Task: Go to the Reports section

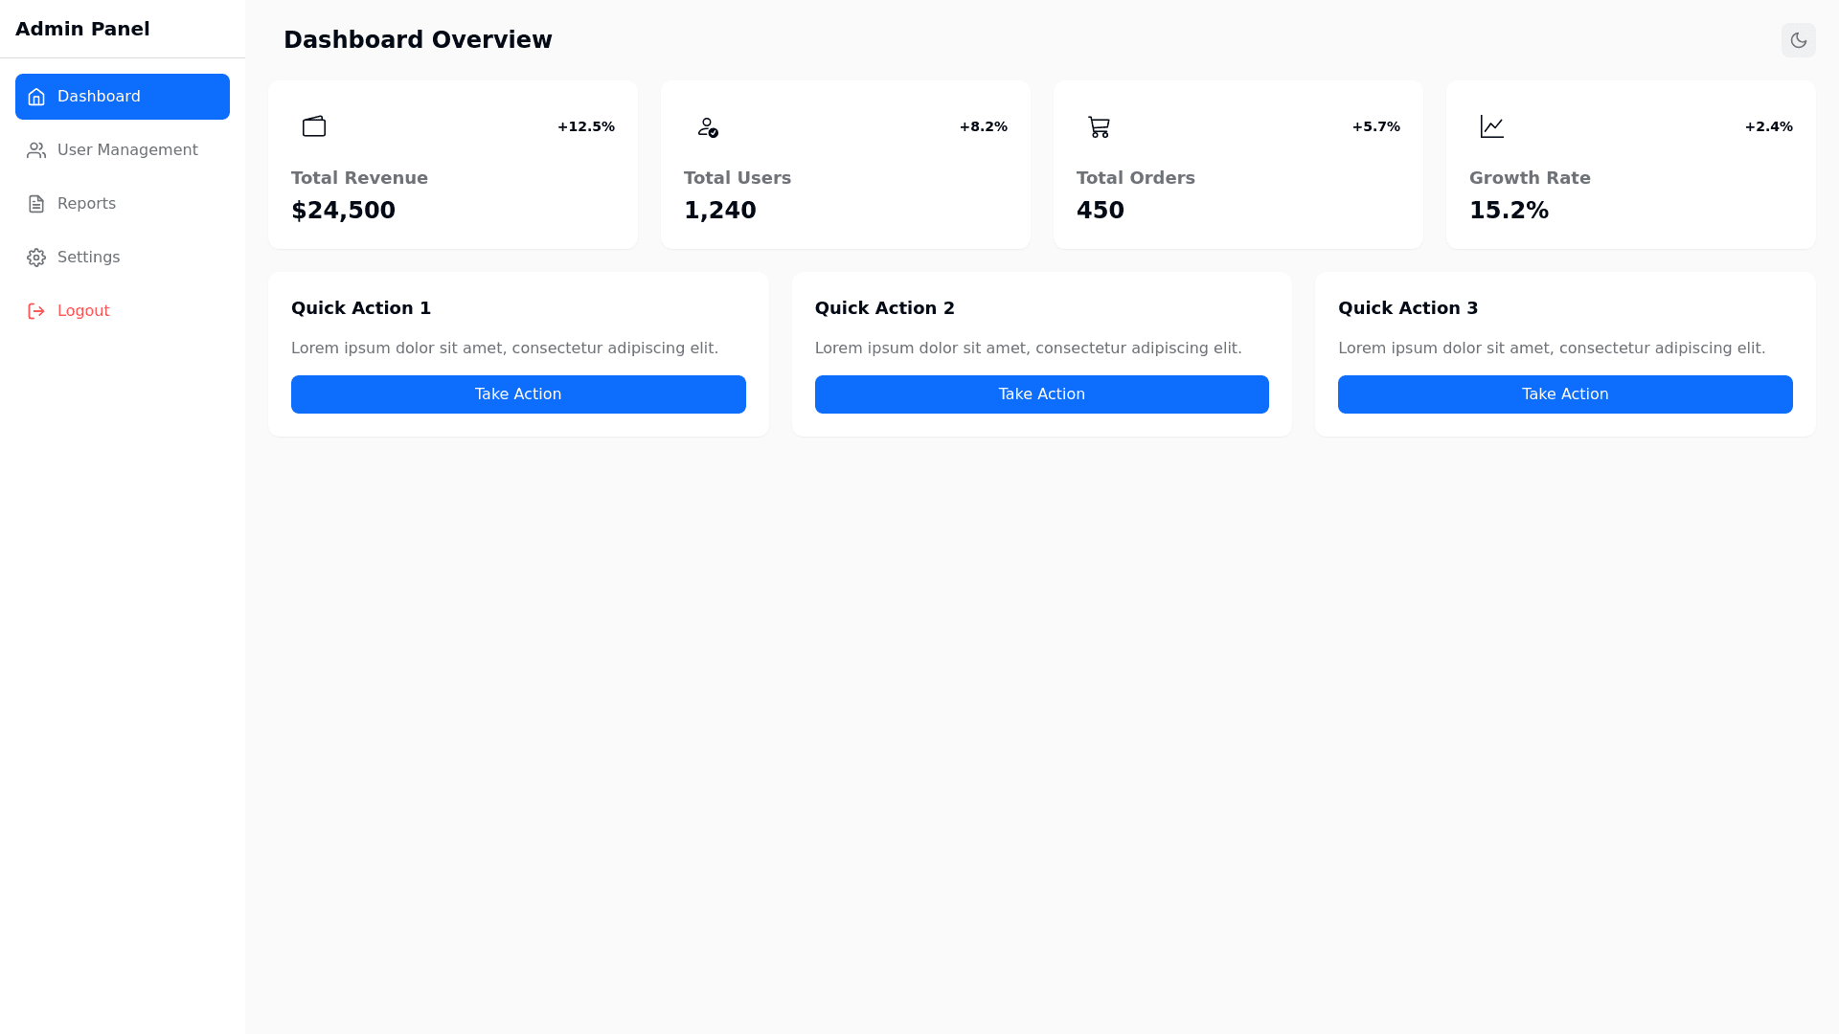Action: (x=86, y=204)
